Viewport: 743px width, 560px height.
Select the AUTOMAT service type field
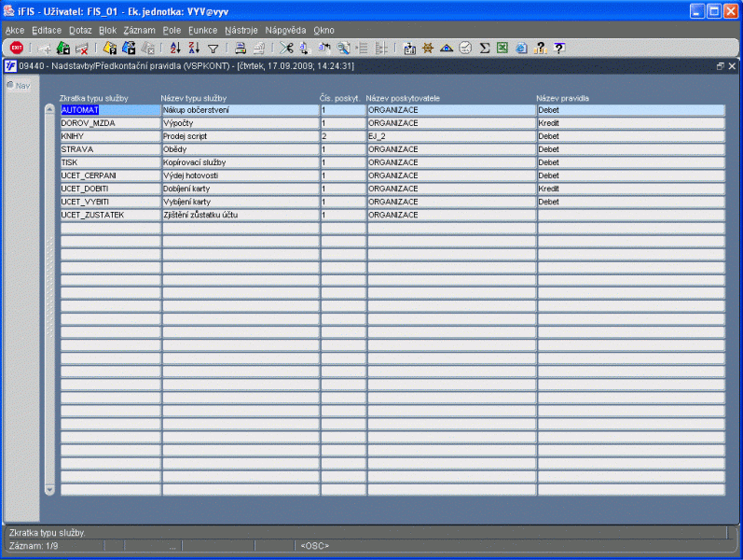110,110
